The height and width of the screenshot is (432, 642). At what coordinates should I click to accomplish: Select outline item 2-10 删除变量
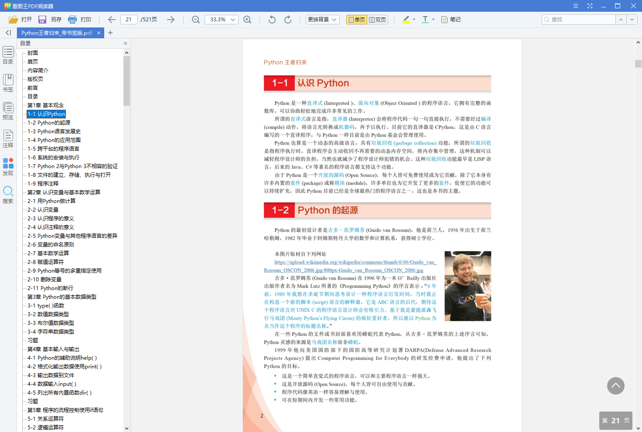pos(44,280)
